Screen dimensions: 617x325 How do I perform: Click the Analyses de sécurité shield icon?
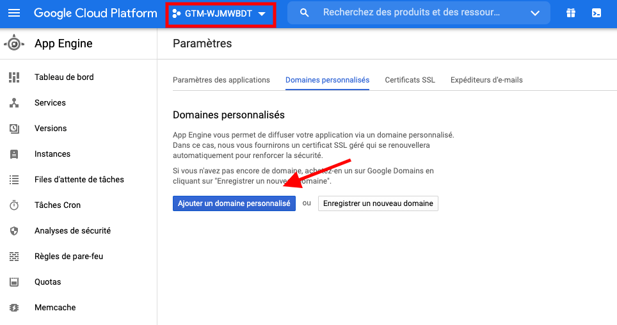(x=14, y=231)
